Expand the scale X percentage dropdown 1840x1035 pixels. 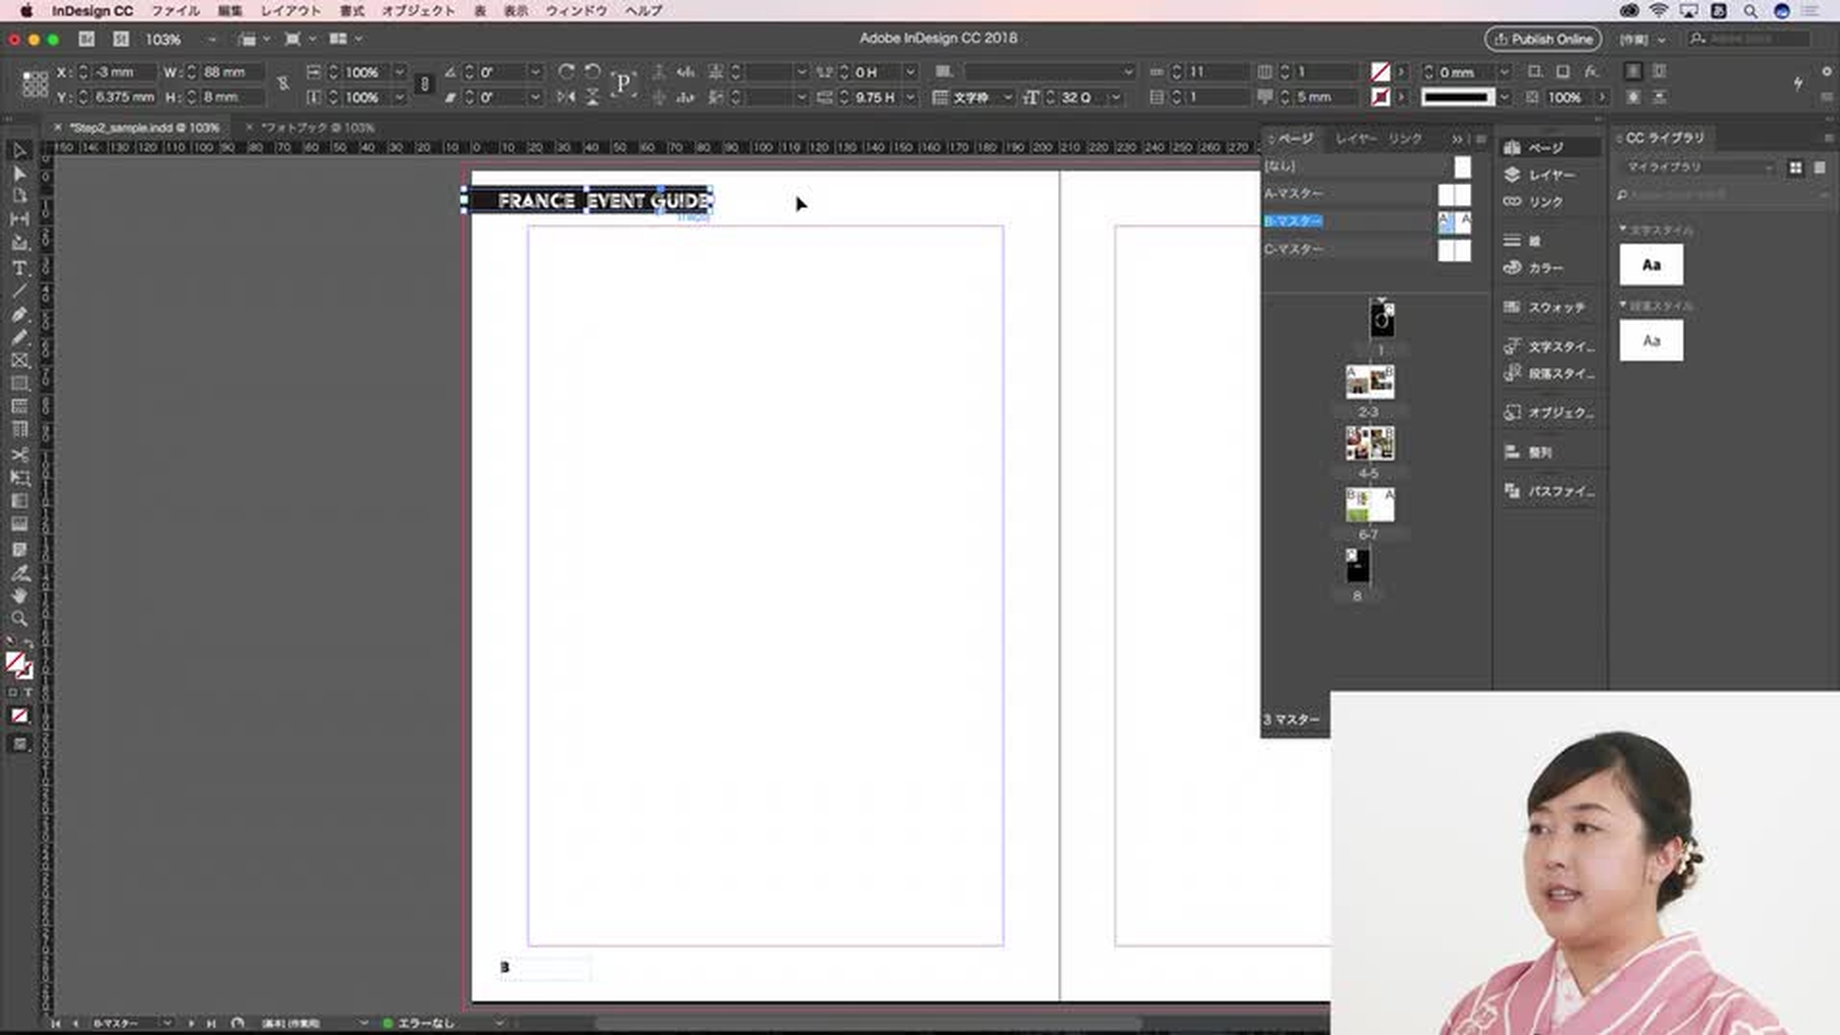(x=400, y=72)
